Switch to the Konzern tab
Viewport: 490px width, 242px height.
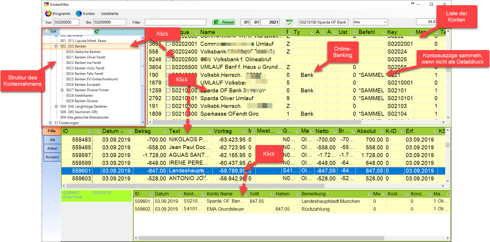click(52, 157)
